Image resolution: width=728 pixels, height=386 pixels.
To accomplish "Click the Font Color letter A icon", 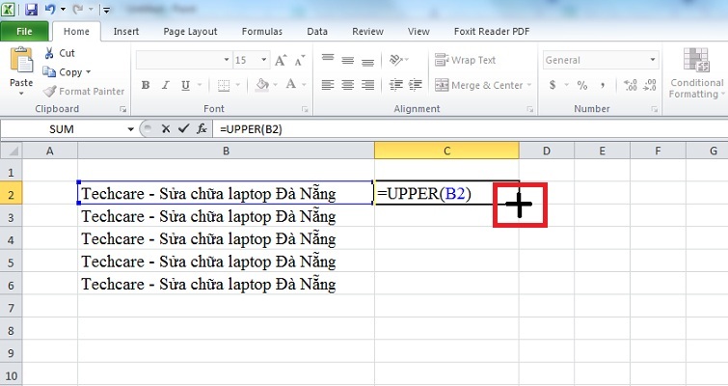I will click(x=290, y=85).
